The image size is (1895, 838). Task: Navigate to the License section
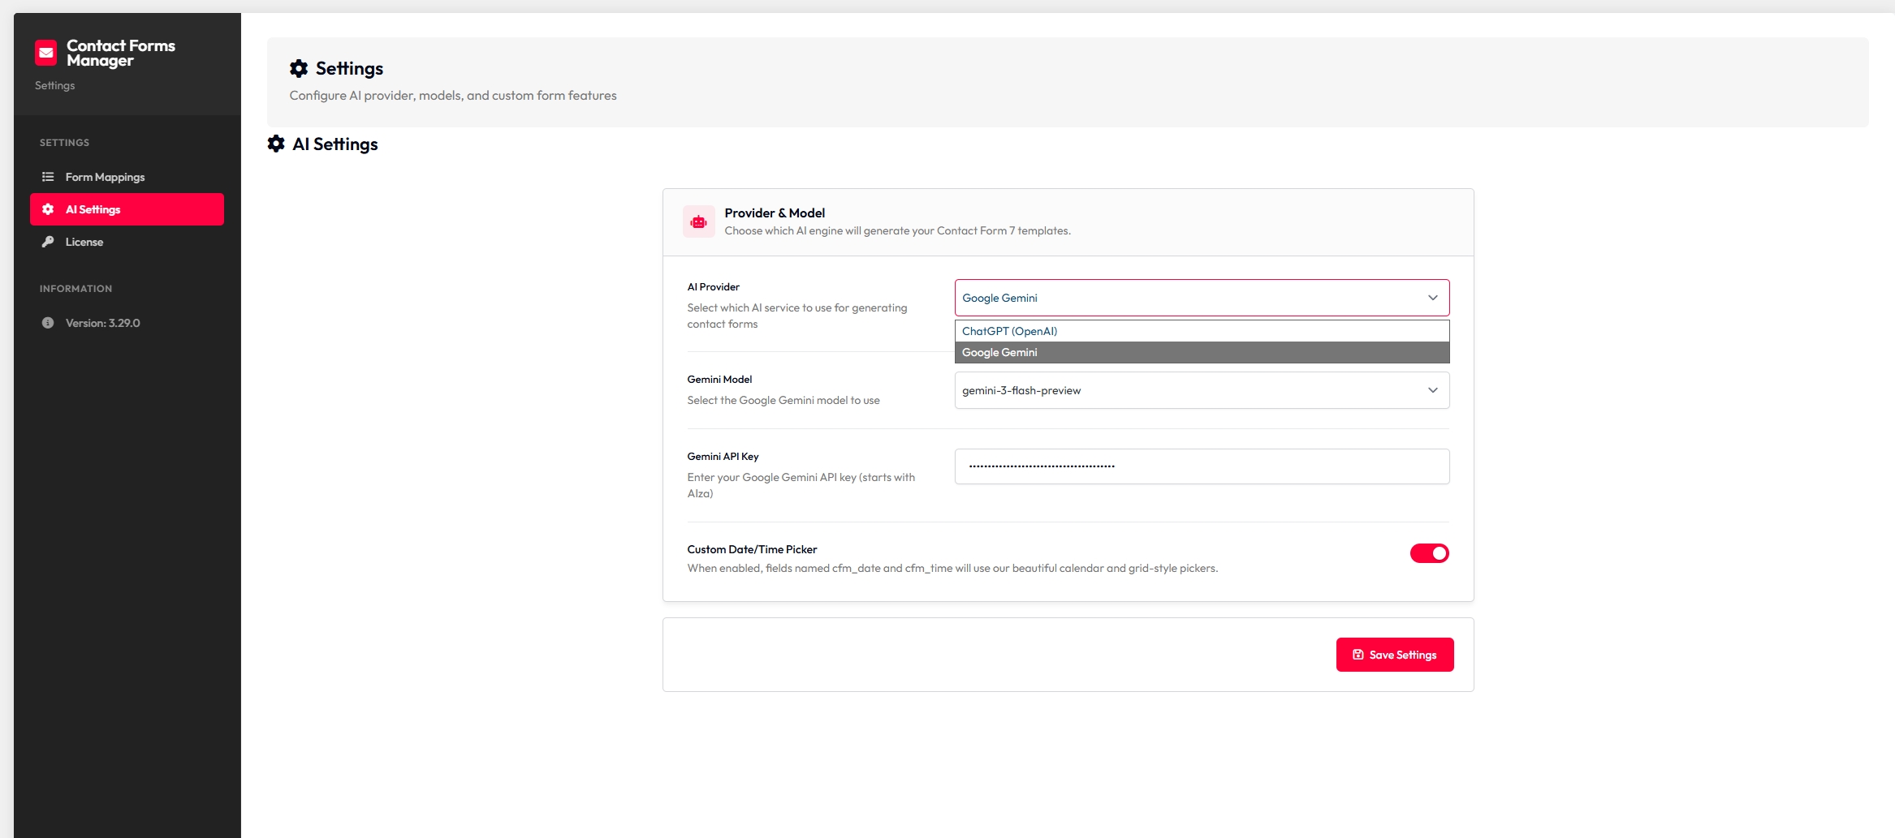click(84, 241)
